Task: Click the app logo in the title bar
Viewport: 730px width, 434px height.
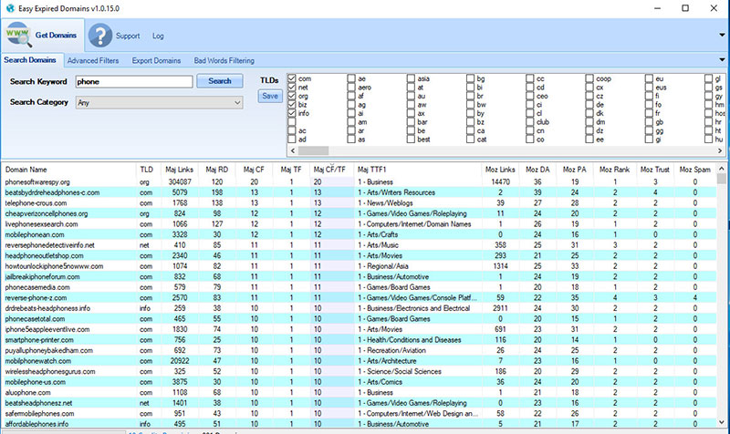Action: (x=9, y=7)
